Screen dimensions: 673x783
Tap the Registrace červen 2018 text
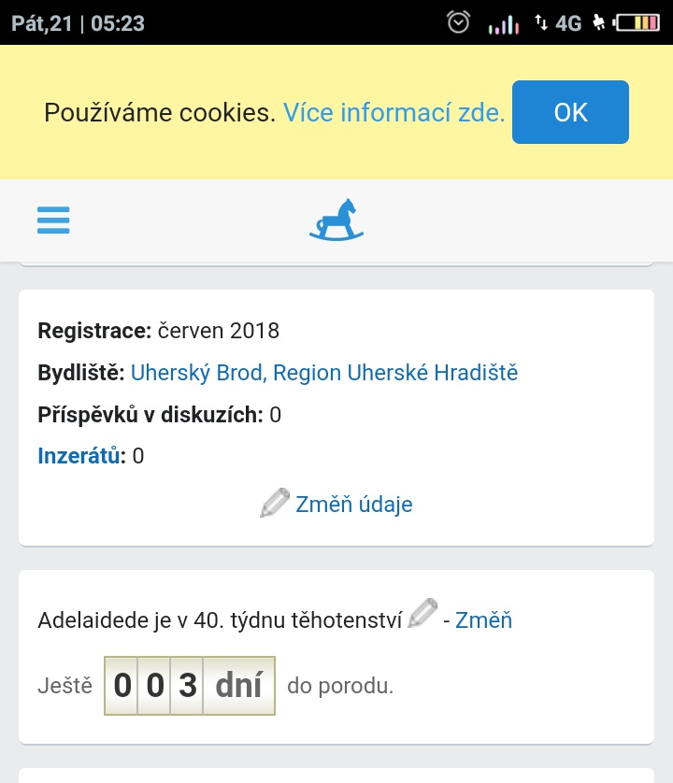[159, 331]
